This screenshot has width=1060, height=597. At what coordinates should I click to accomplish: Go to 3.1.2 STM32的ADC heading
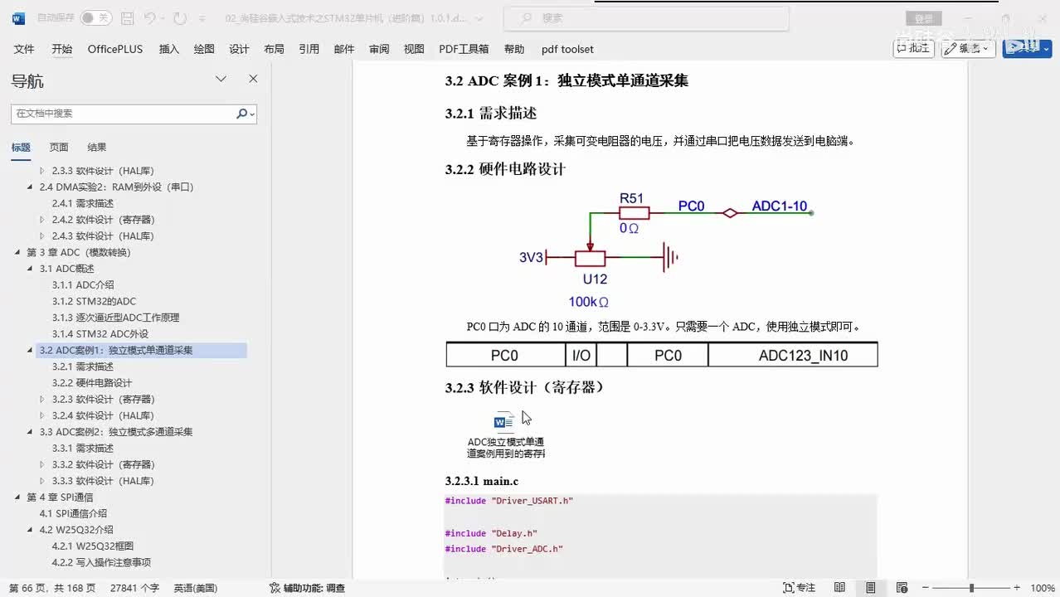[x=94, y=301]
